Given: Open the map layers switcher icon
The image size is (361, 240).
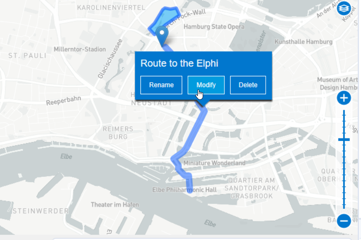Looking at the screenshot, I should pos(344,8).
